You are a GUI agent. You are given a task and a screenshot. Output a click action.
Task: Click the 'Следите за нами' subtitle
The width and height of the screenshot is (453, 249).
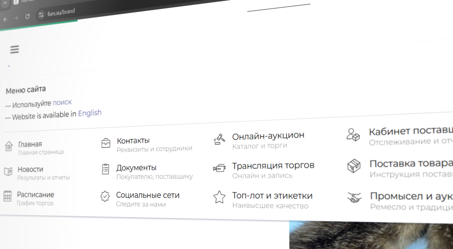coord(141,204)
